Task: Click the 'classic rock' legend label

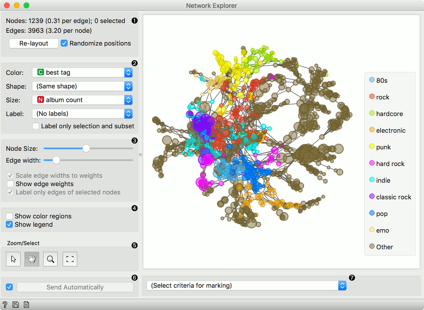Action: tap(394, 197)
